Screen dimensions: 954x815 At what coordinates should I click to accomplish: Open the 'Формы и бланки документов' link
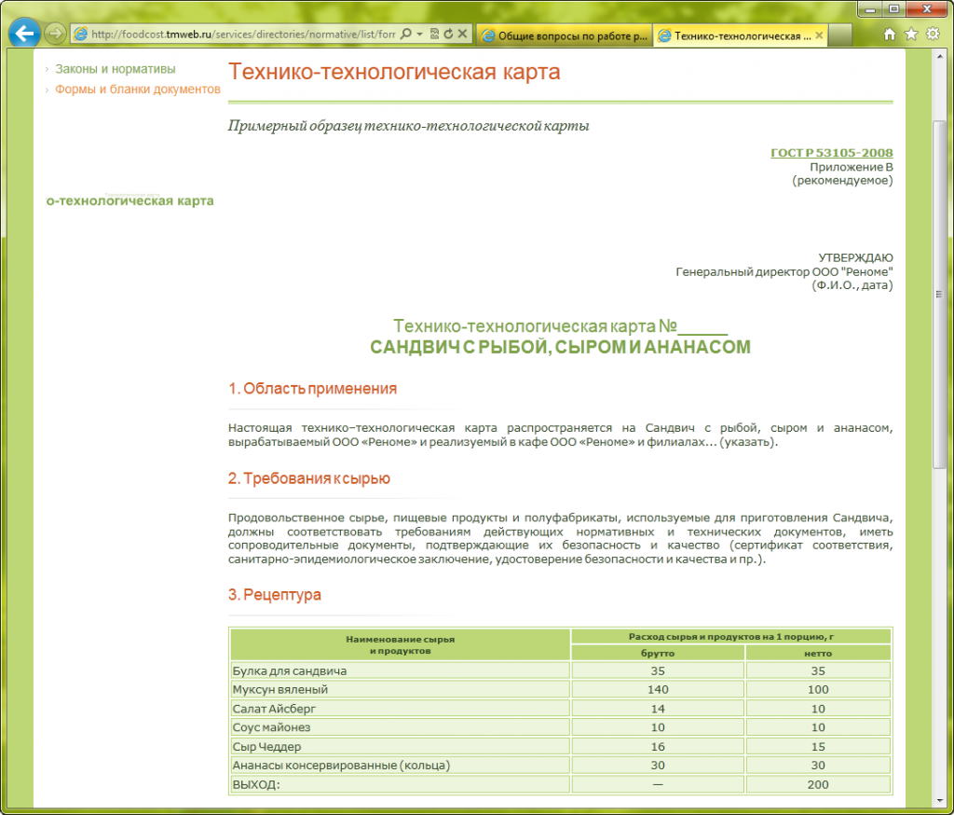coord(138,89)
